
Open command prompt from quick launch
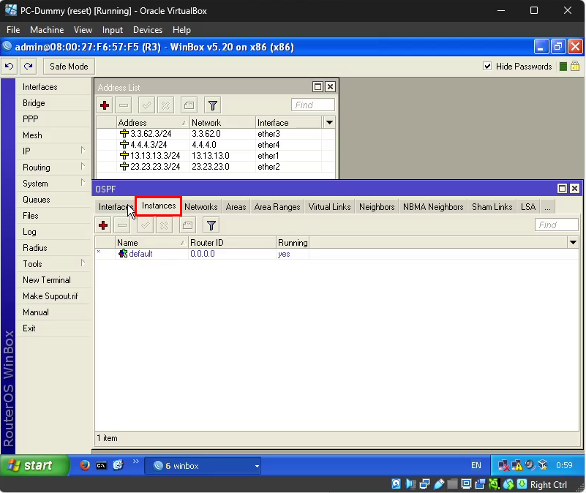point(101,466)
